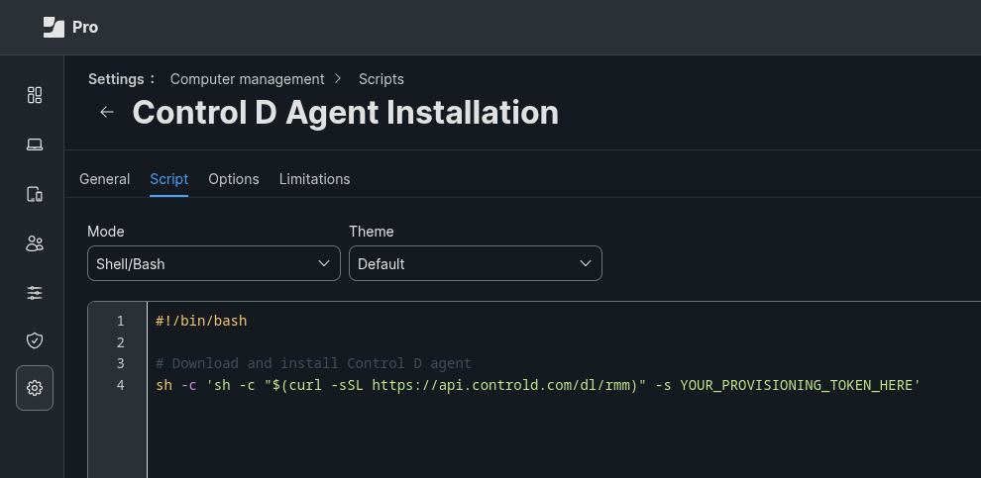
Task: Click the Download and install comment line
Action: point(313,363)
